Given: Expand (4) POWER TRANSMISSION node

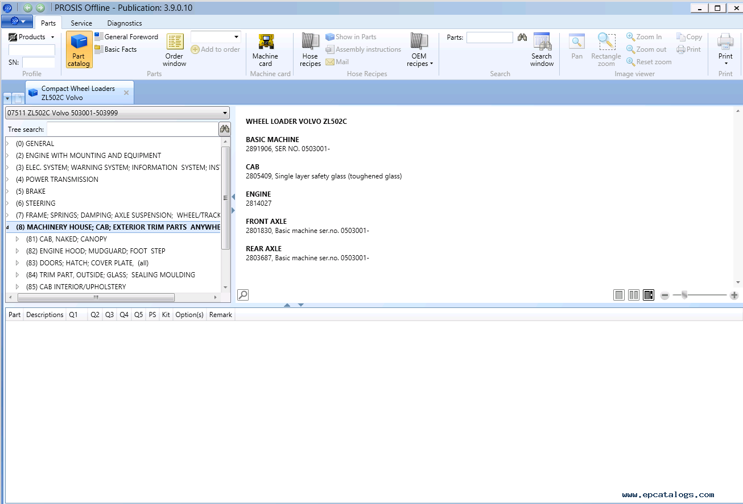Looking at the screenshot, I should tap(8, 180).
